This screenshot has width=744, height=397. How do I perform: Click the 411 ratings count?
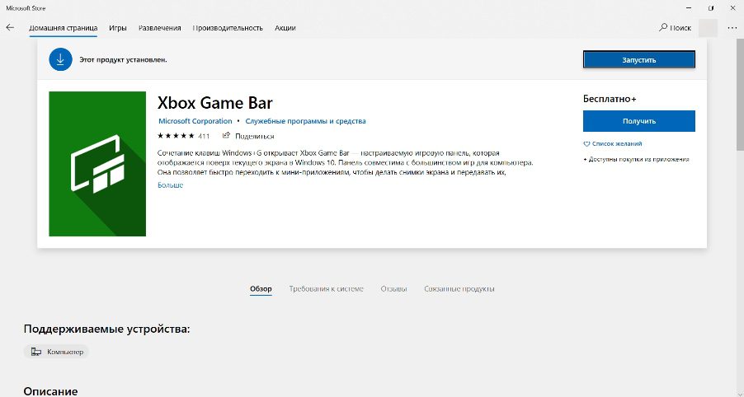[204, 136]
